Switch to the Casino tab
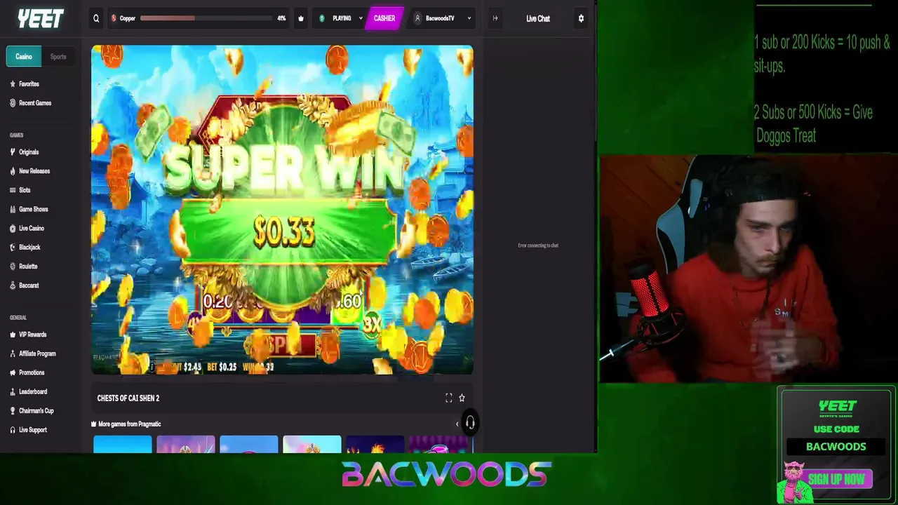898x505 pixels. (x=24, y=57)
